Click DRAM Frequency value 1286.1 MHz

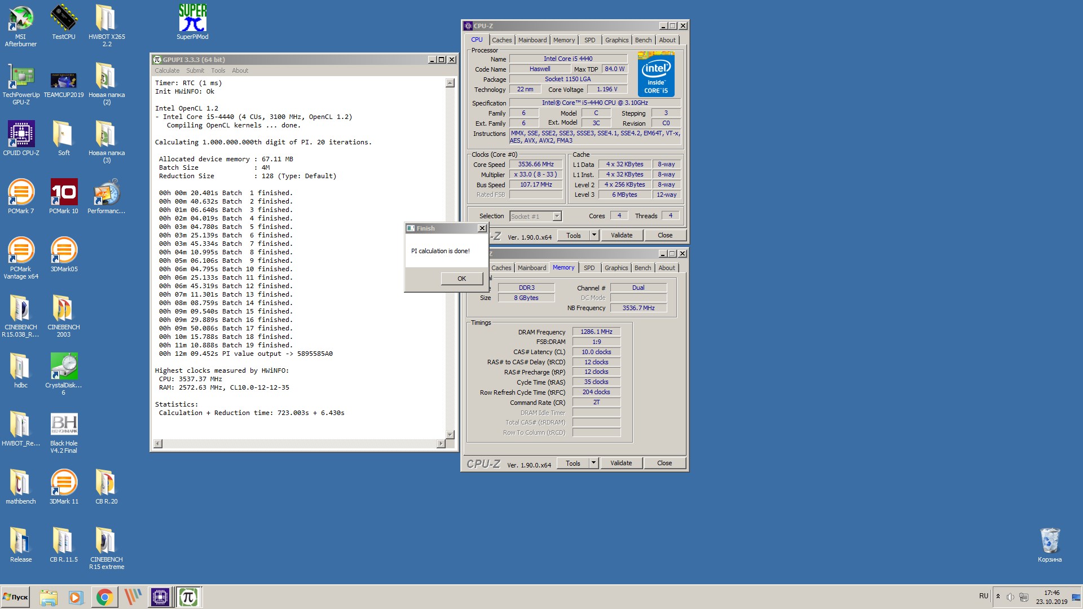click(596, 332)
